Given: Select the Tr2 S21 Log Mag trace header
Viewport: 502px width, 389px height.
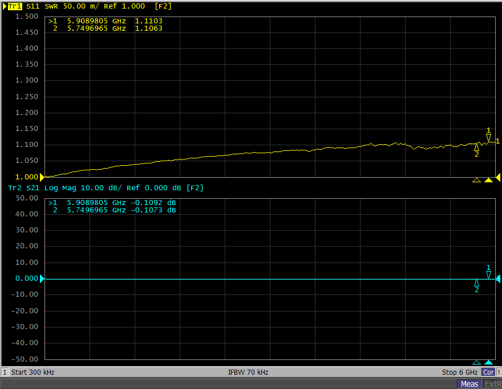Looking at the screenshot, I should tap(106, 188).
